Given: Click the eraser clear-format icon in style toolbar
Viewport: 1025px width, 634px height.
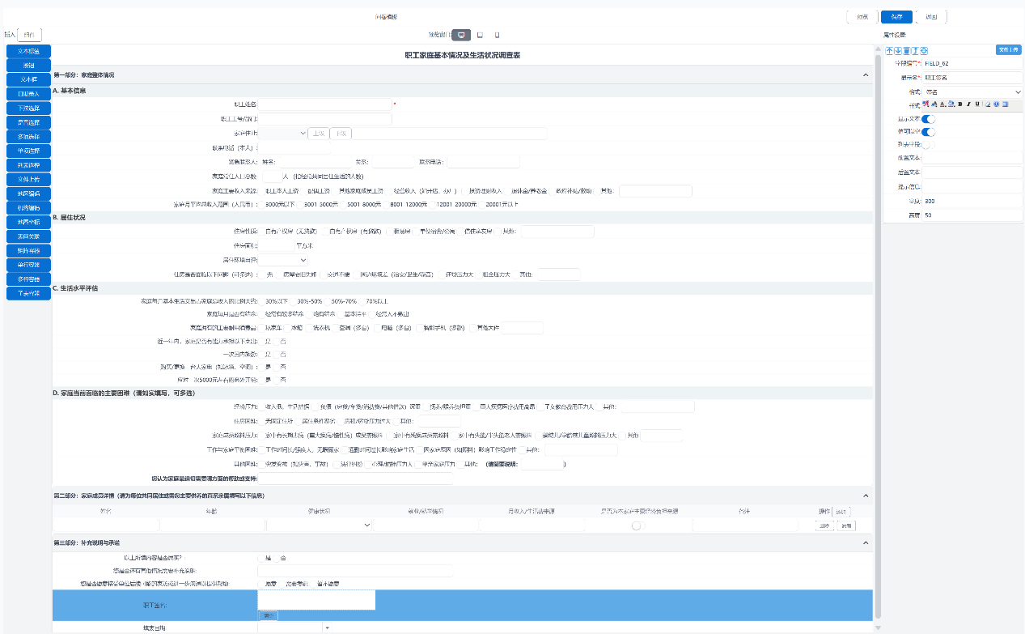Looking at the screenshot, I should click(988, 104).
